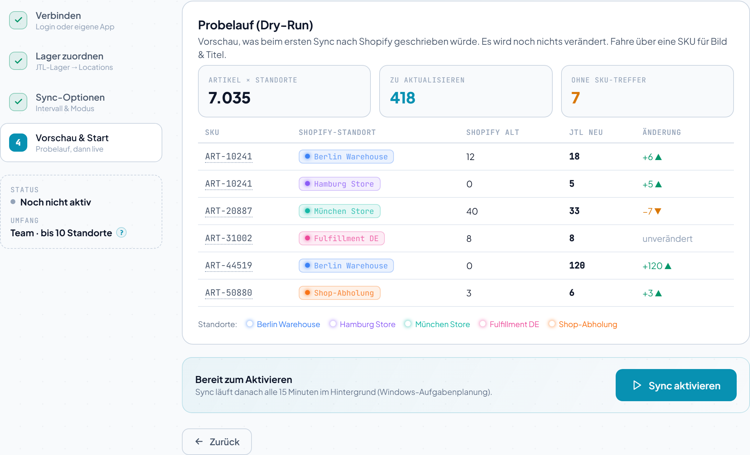This screenshot has width=750, height=455.
Task: Click the Verbinden step checkmark icon
Action: click(18, 20)
